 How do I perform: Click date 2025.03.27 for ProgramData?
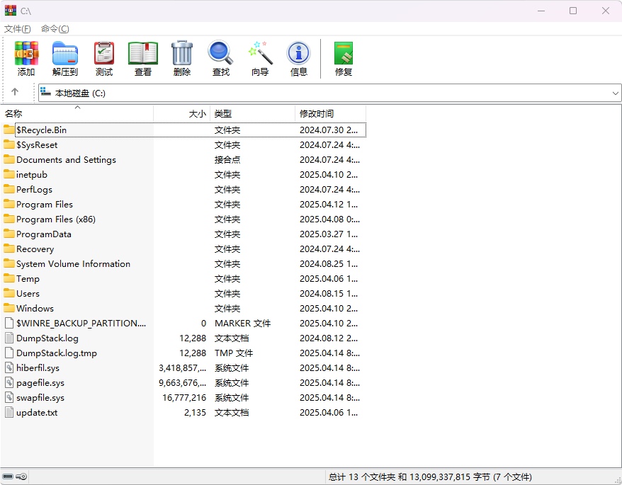(x=329, y=234)
